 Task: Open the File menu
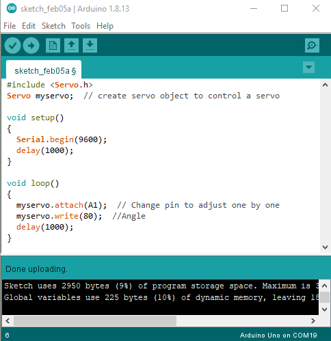(x=10, y=26)
